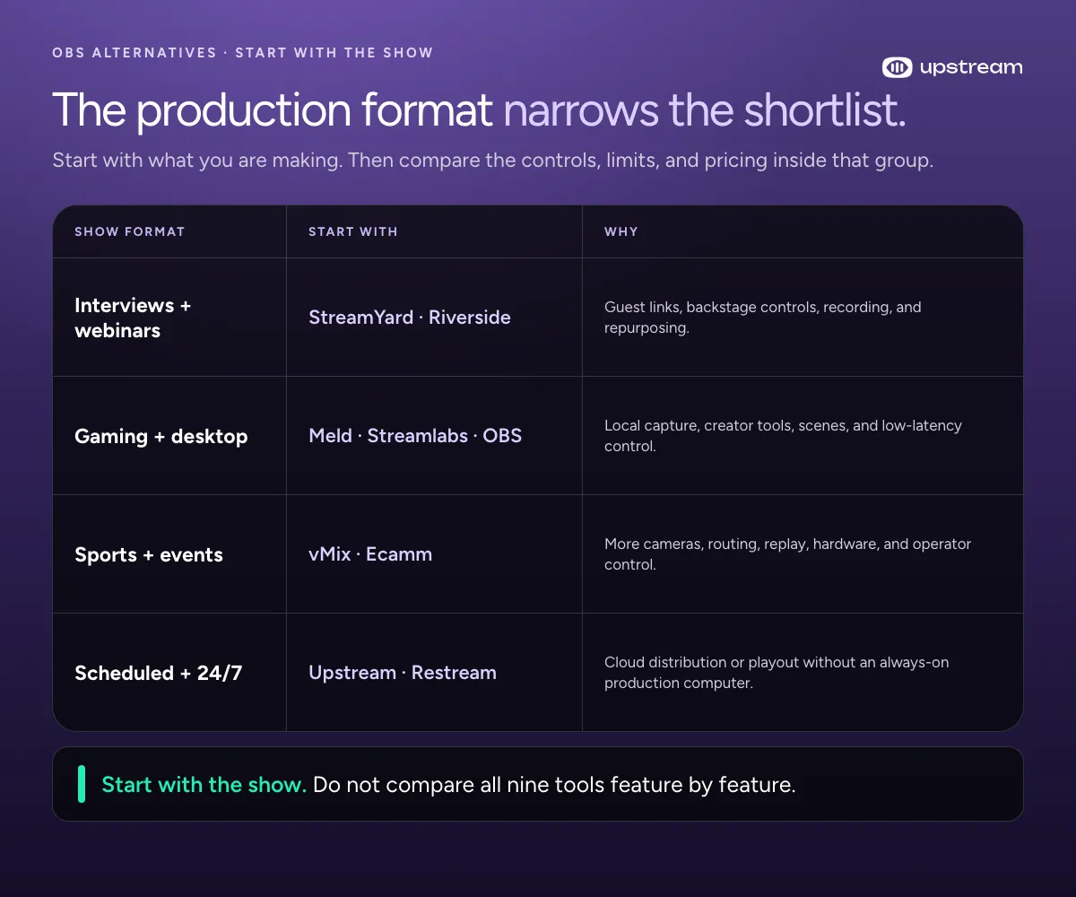
Task: Click the subtitle beginning 'Start with what you are making'
Action: pos(493,161)
